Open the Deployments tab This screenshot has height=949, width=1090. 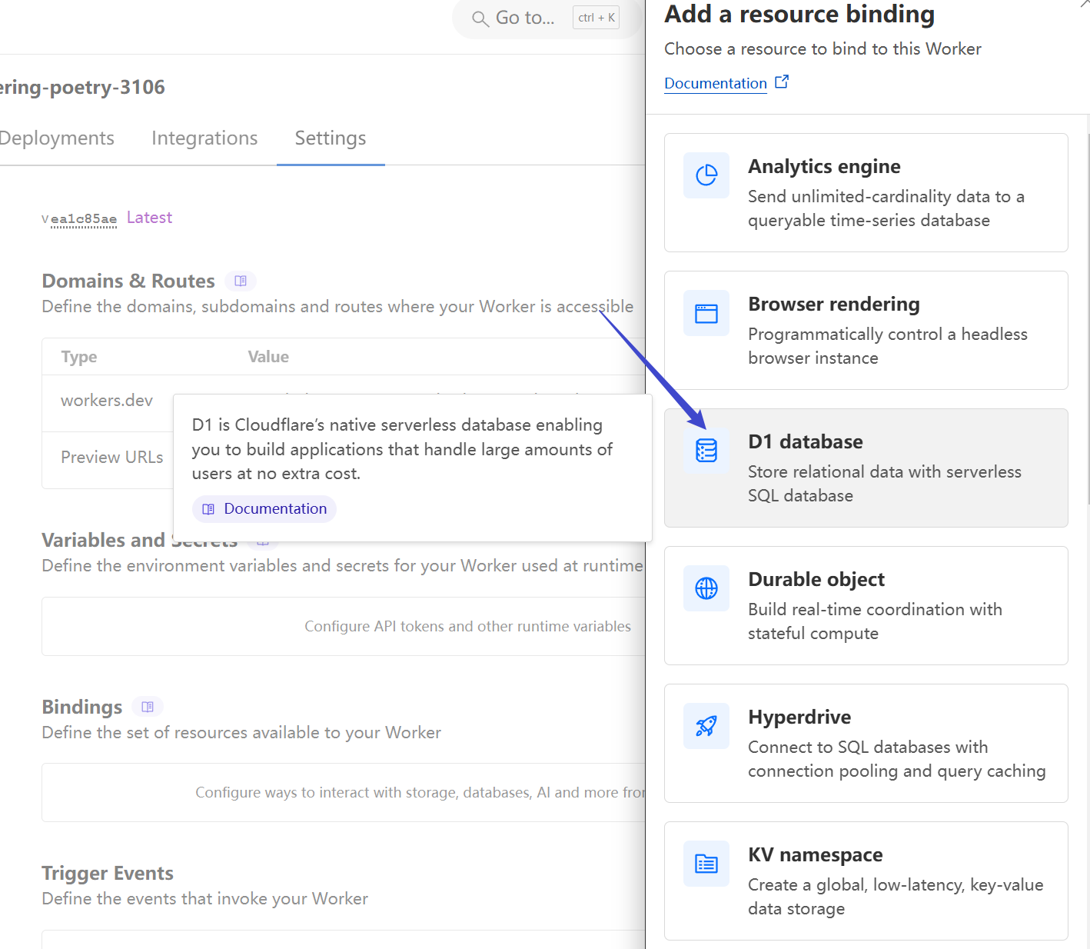(x=56, y=138)
